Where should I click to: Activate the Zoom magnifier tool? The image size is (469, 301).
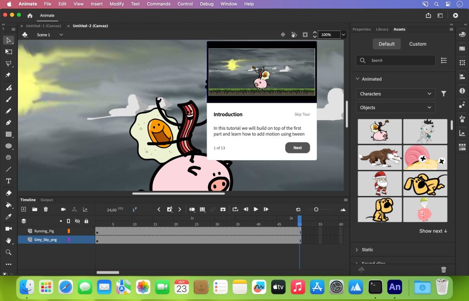[8, 252]
